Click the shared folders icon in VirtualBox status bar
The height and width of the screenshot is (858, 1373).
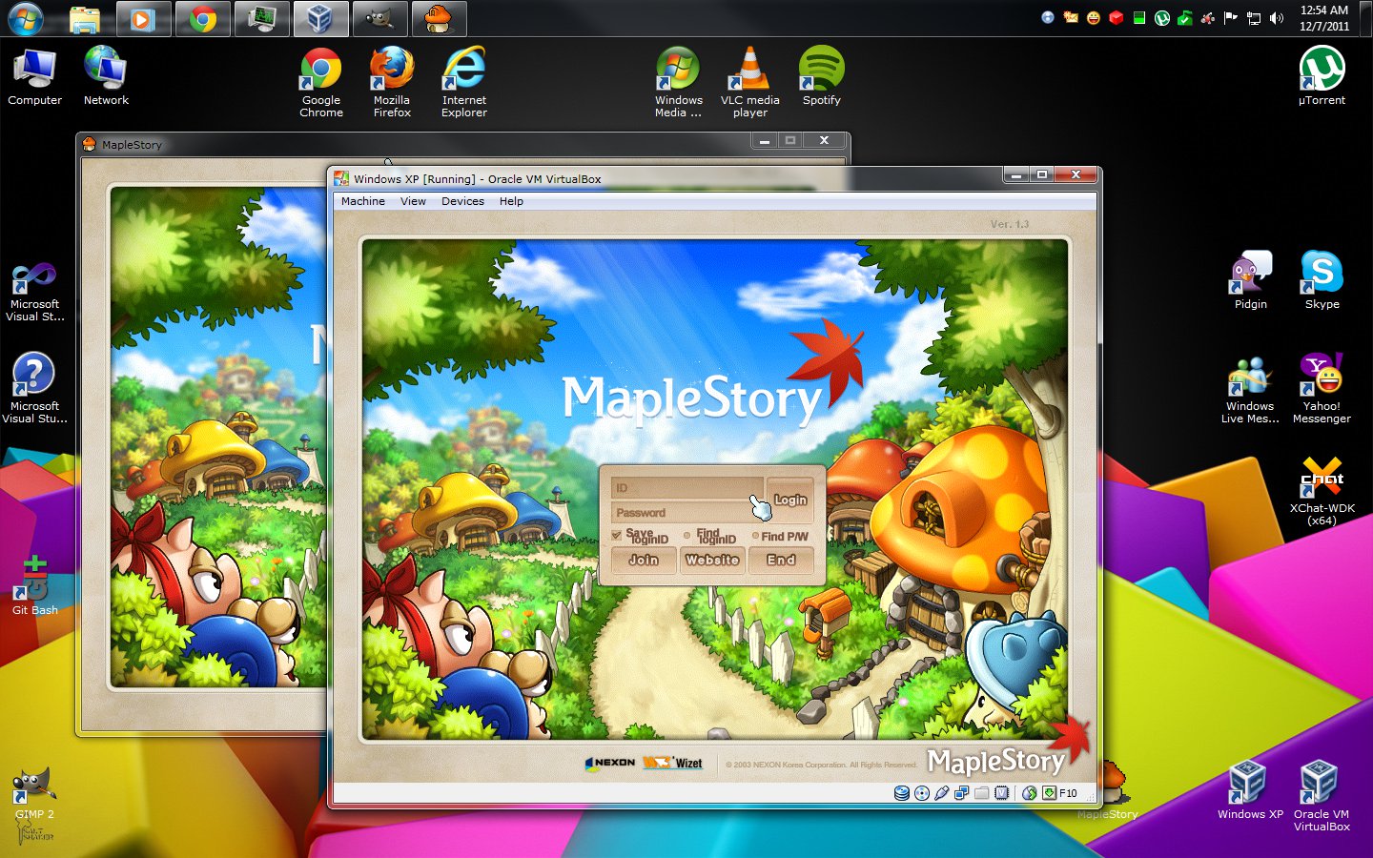point(981,793)
